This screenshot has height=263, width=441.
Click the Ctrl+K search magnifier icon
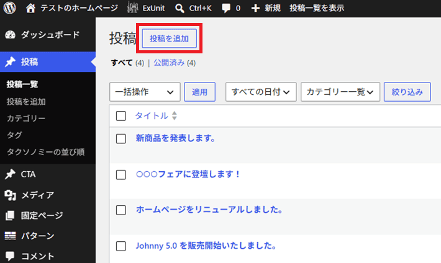tap(180, 9)
